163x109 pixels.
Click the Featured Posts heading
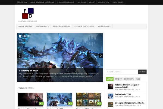pyautogui.click(x=26, y=88)
